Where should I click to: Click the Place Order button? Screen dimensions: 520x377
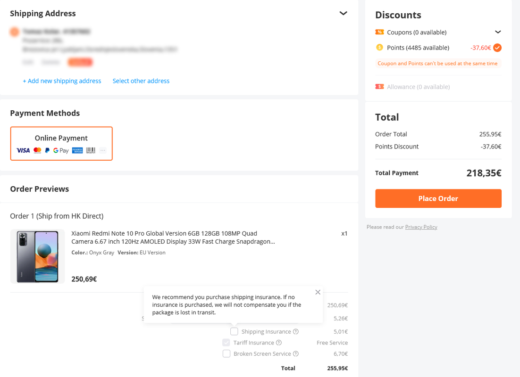[438, 198]
